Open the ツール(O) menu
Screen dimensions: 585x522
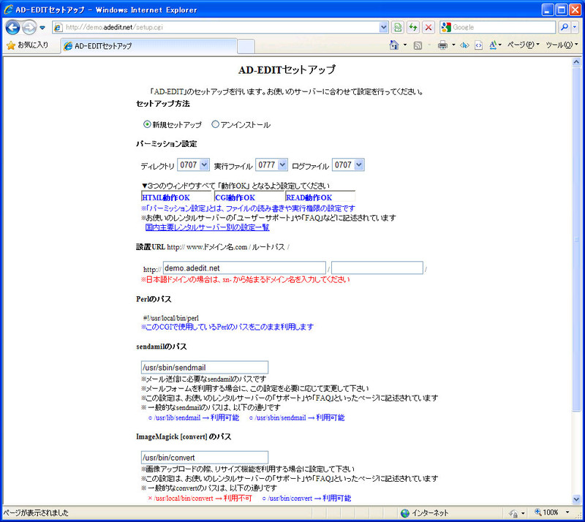tap(562, 45)
